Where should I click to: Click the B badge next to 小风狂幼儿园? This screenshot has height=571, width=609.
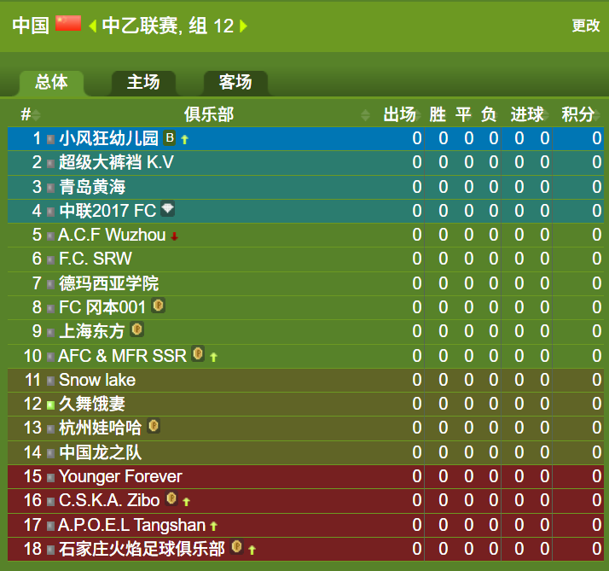click(x=170, y=137)
